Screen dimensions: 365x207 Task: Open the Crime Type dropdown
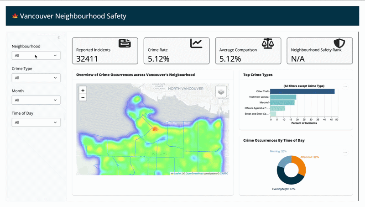(36, 78)
